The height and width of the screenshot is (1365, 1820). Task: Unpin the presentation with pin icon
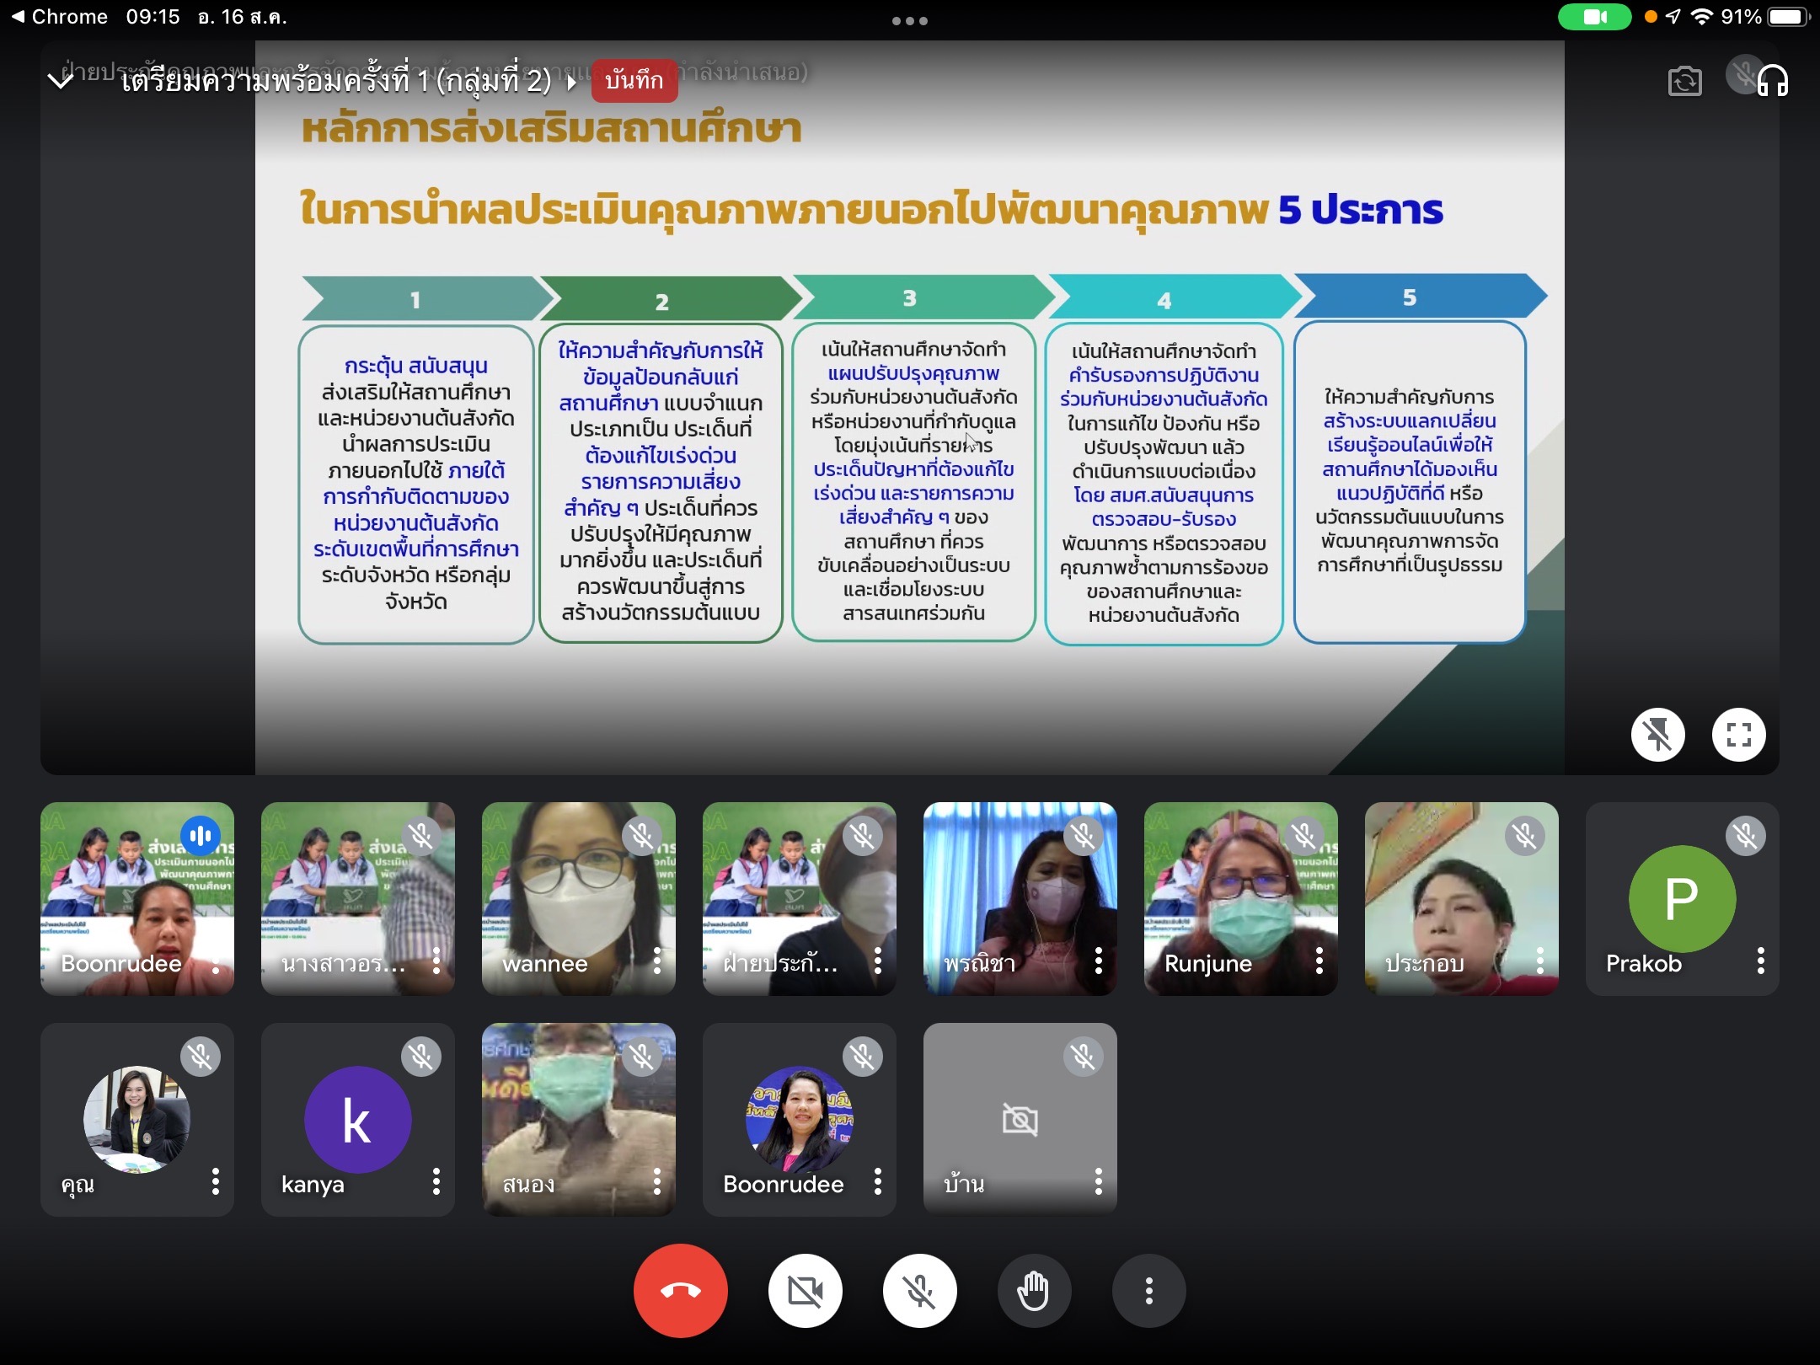point(1657,735)
